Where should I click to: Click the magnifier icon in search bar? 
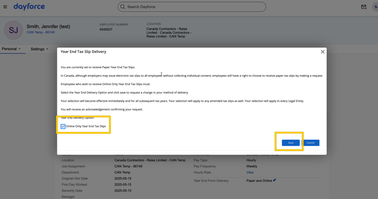click(x=123, y=7)
